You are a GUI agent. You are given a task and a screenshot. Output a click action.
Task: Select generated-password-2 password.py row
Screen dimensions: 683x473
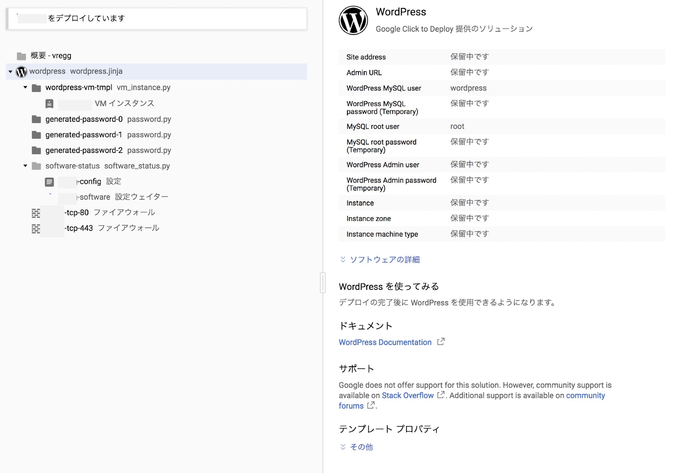pos(156,151)
